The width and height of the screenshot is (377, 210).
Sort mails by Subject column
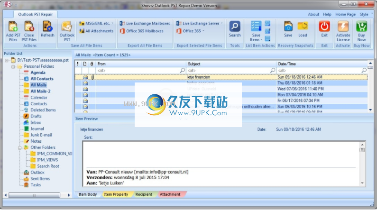[231, 64]
